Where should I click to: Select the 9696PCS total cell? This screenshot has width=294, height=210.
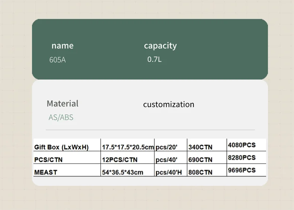[x=242, y=170]
